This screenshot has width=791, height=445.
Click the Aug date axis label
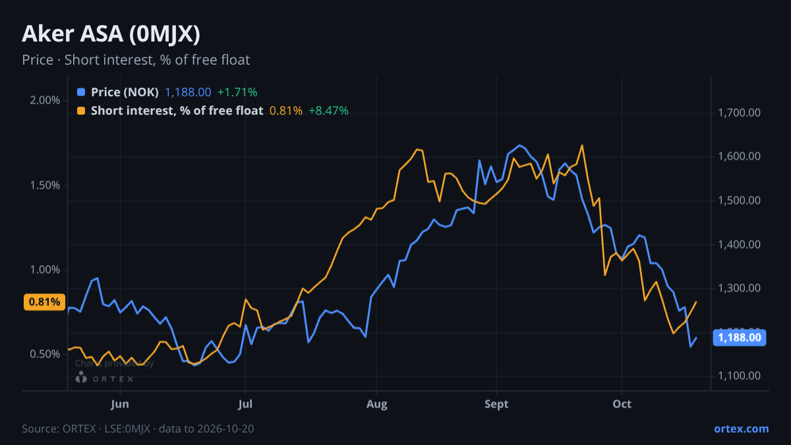click(376, 403)
